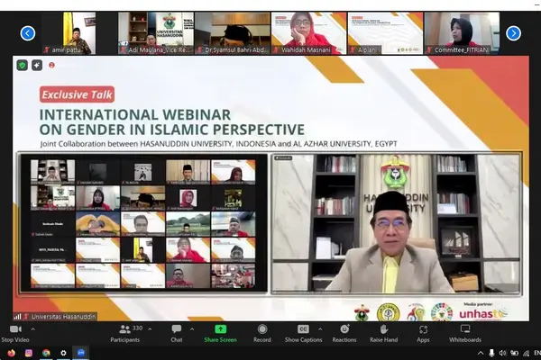This screenshot has width=541, height=360.
Task: Toggle Show Captions
Action: (x=303, y=334)
